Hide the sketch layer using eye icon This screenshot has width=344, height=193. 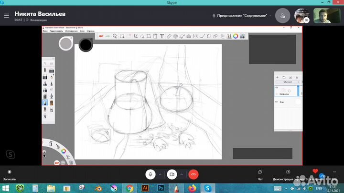(277, 88)
